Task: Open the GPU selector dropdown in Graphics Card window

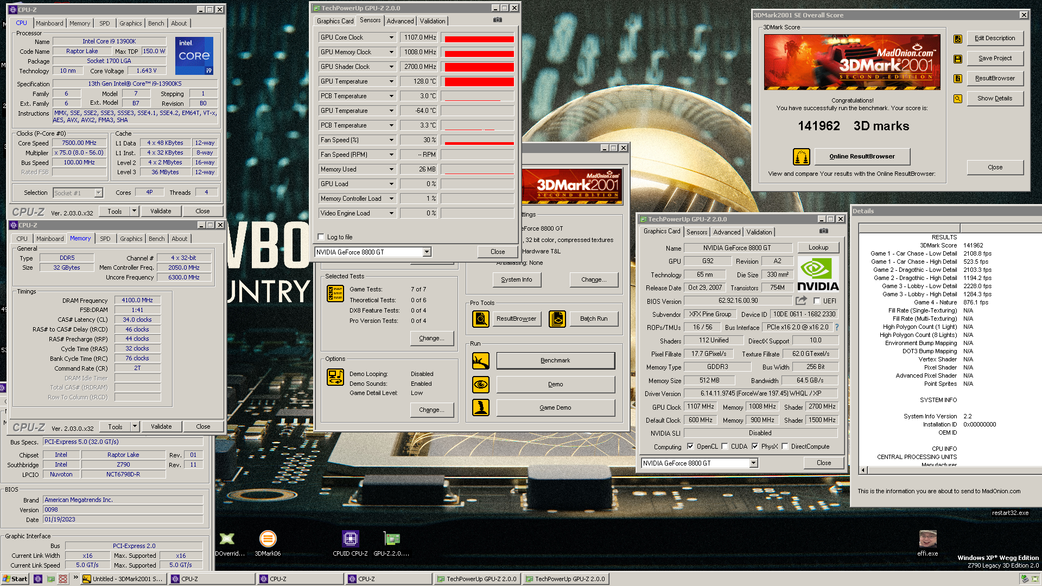Action: coord(753,463)
